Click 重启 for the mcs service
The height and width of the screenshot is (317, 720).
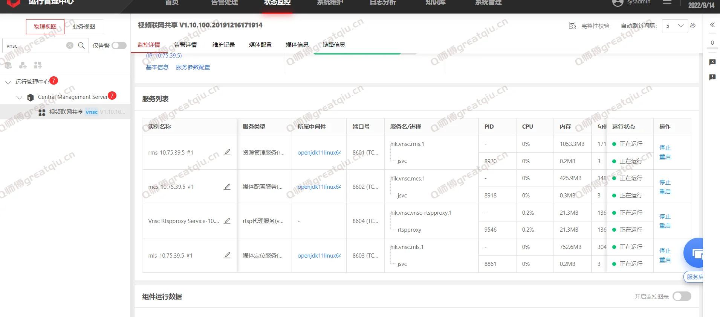tap(665, 191)
